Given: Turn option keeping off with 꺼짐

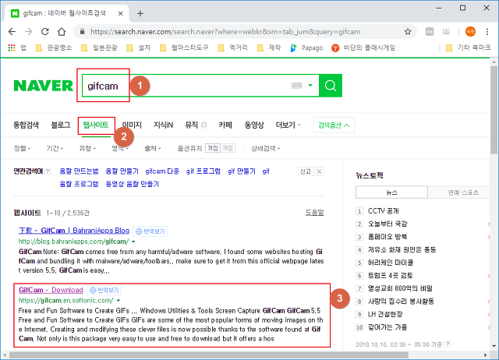Looking at the screenshot, I should (x=213, y=148).
